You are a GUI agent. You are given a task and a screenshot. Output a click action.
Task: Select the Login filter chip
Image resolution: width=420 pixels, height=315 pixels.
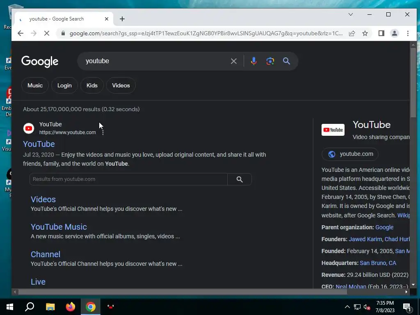point(64,85)
